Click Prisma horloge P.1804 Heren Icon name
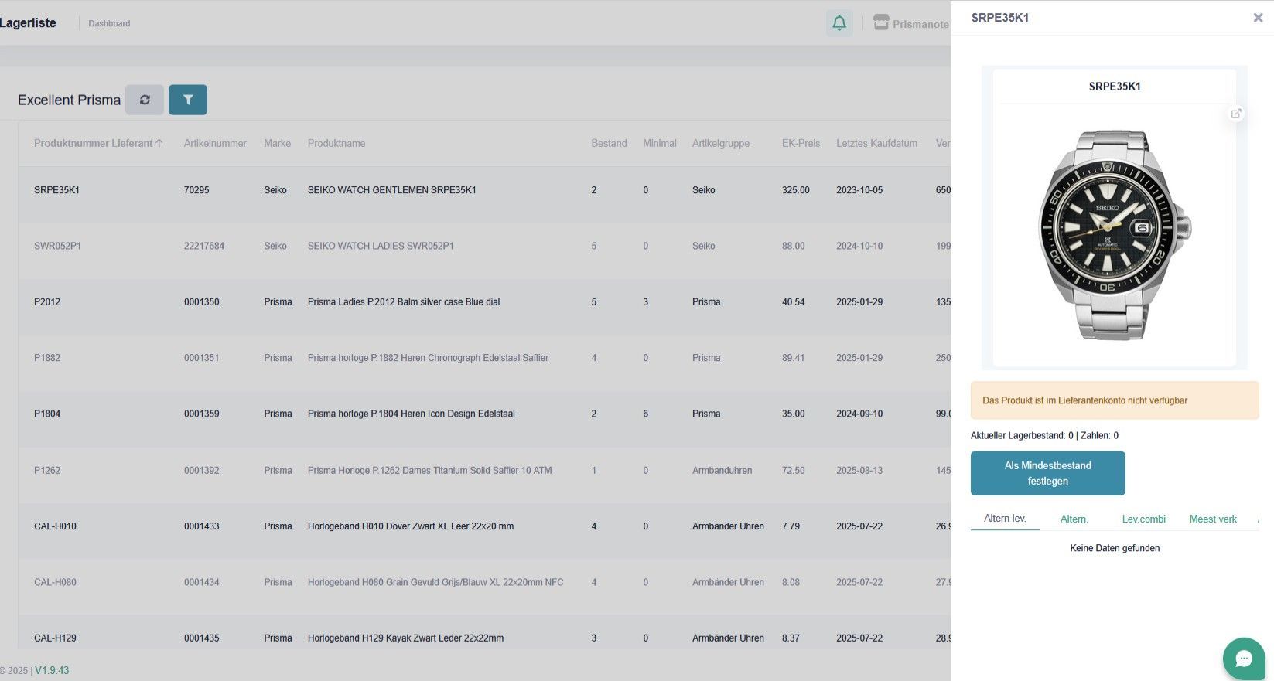This screenshot has height=681, width=1274. [412, 414]
